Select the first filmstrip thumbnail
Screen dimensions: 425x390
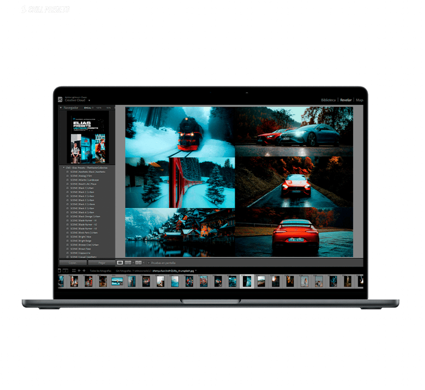(61, 282)
